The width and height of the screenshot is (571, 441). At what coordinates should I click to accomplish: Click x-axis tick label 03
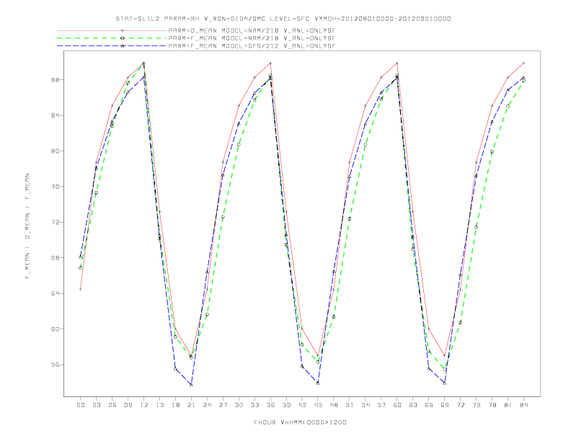pos(96,405)
